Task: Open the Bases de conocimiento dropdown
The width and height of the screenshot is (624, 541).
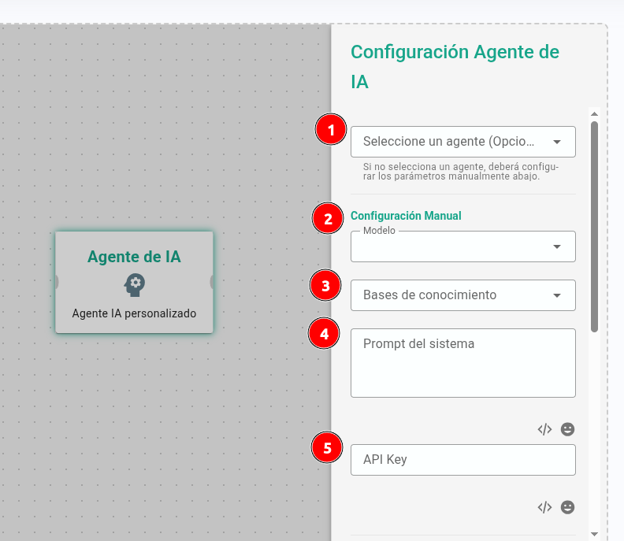Action: [x=462, y=295]
